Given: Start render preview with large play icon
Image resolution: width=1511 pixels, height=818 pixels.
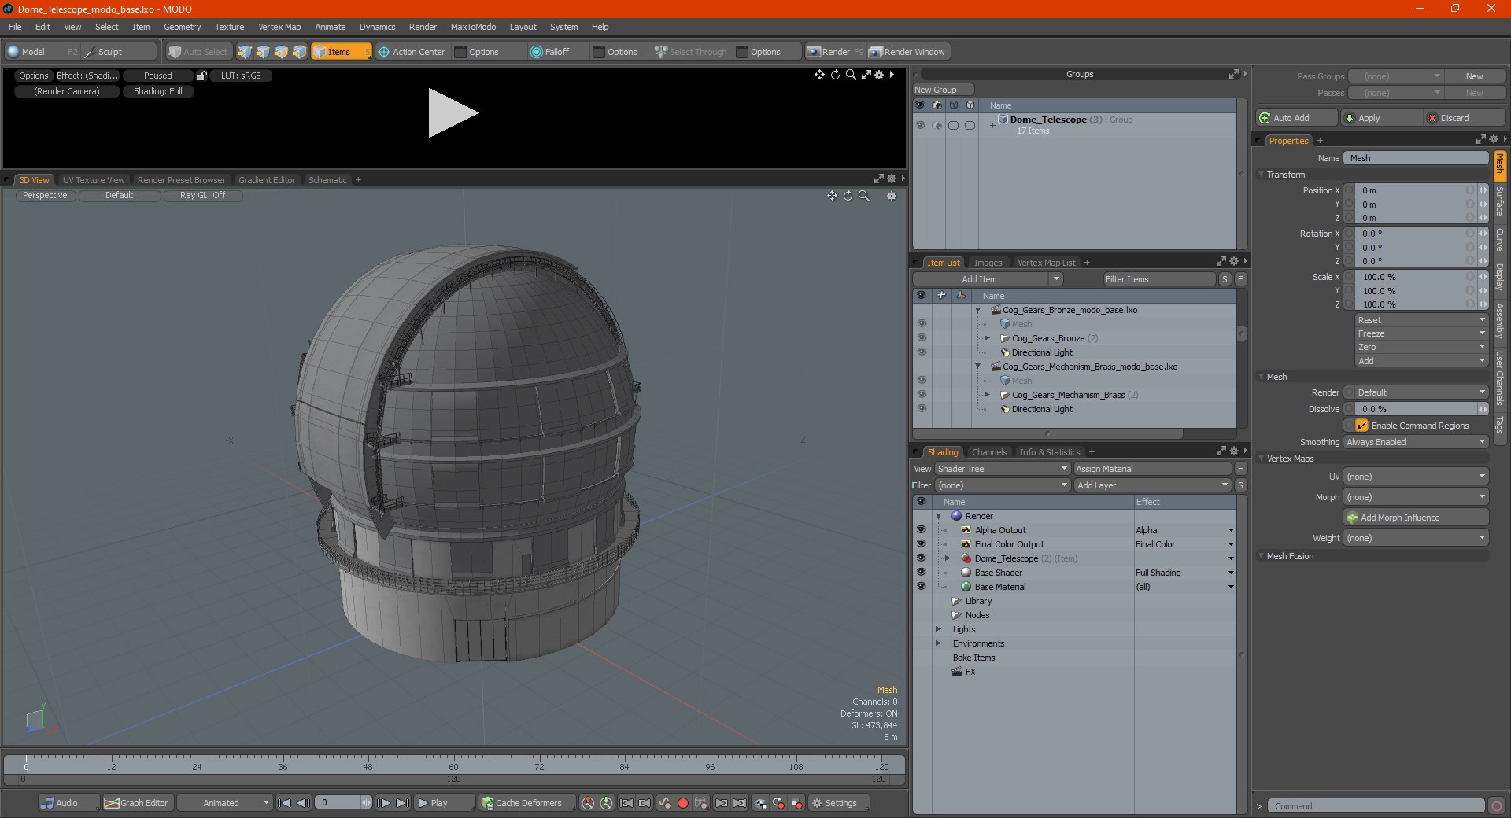Looking at the screenshot, I should tap(453, 113).
